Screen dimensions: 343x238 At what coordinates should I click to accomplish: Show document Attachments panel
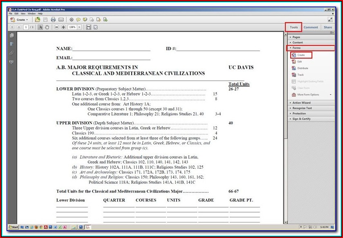tap(13, 52)
